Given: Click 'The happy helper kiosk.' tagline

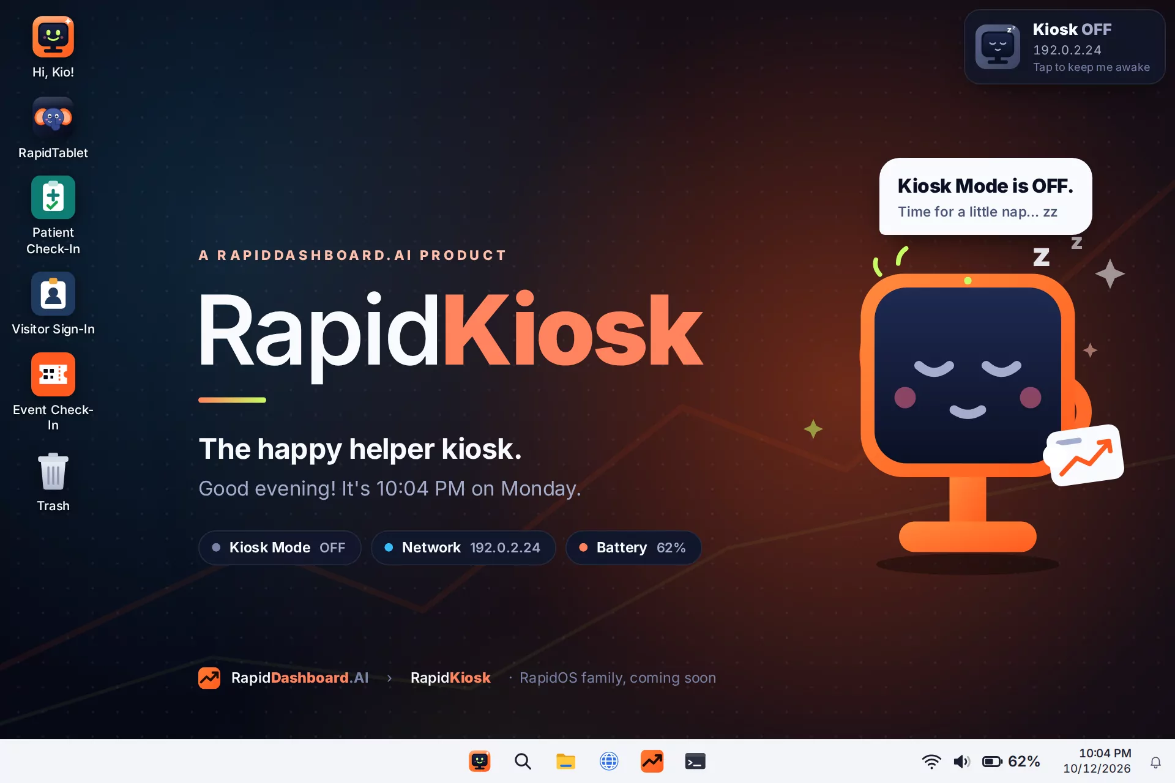Looking at the screenshot, I should (x=360, y=449).
